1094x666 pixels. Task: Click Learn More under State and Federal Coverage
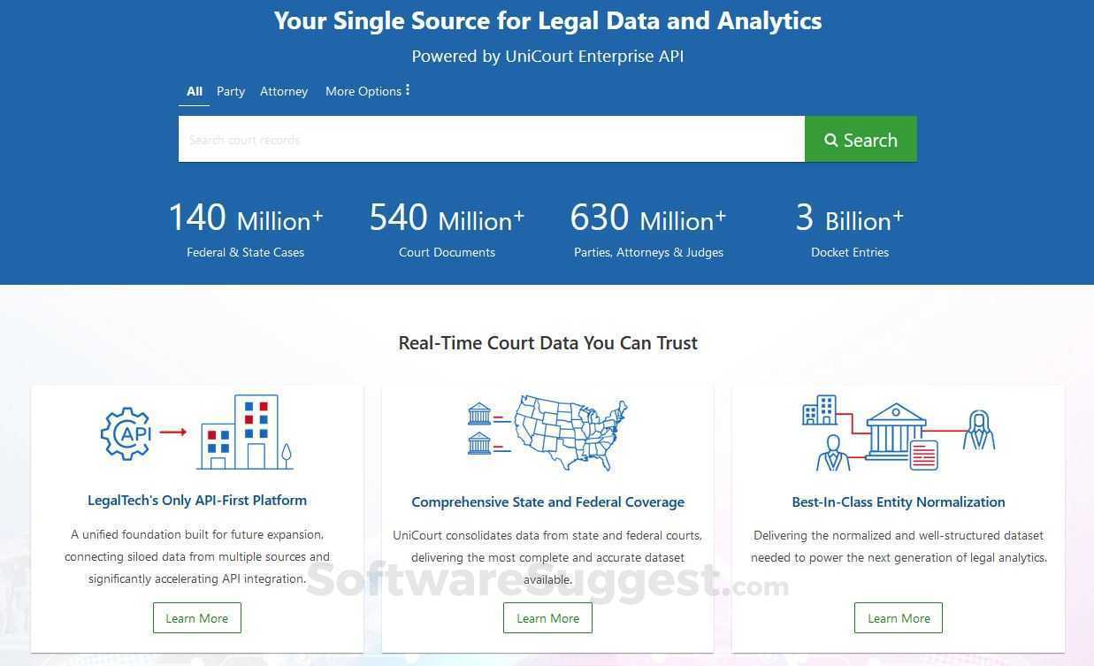[547, 618]
